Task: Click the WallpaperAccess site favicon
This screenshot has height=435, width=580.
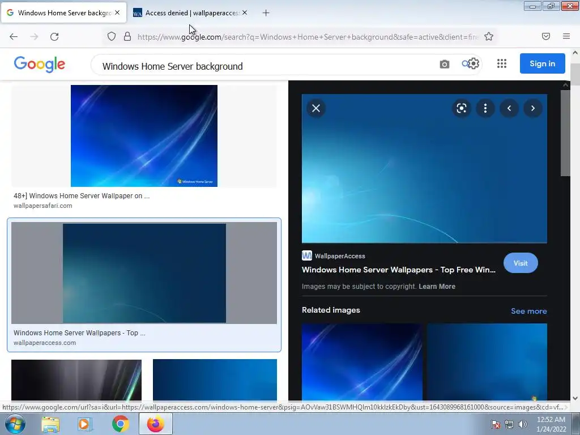Action: click(306, 255)
